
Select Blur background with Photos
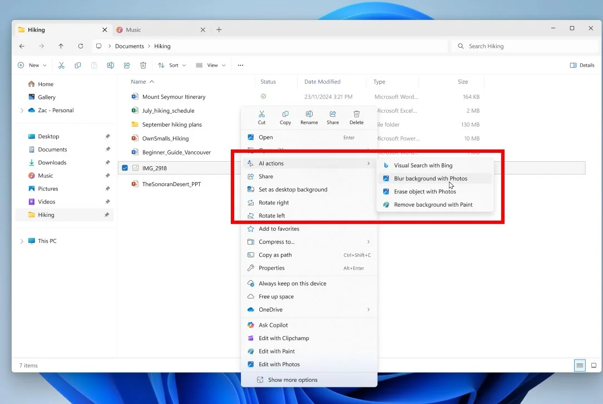[432, 178]
